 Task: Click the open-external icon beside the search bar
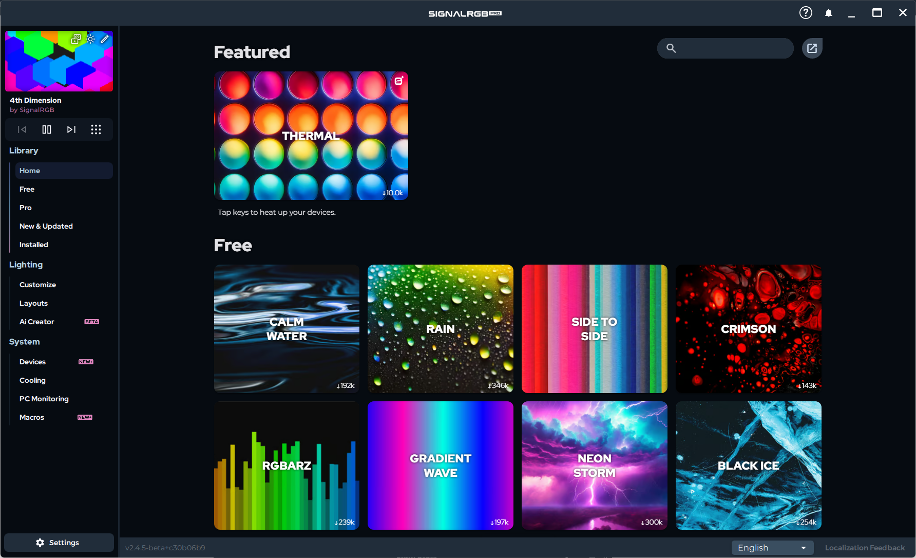[x=812, y=48]
